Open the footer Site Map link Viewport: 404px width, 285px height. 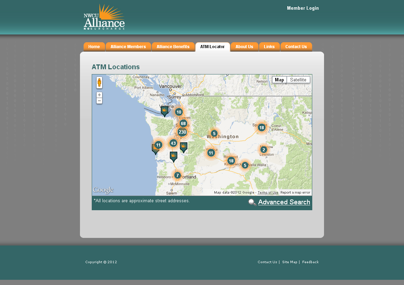click(x=290, y=262)
